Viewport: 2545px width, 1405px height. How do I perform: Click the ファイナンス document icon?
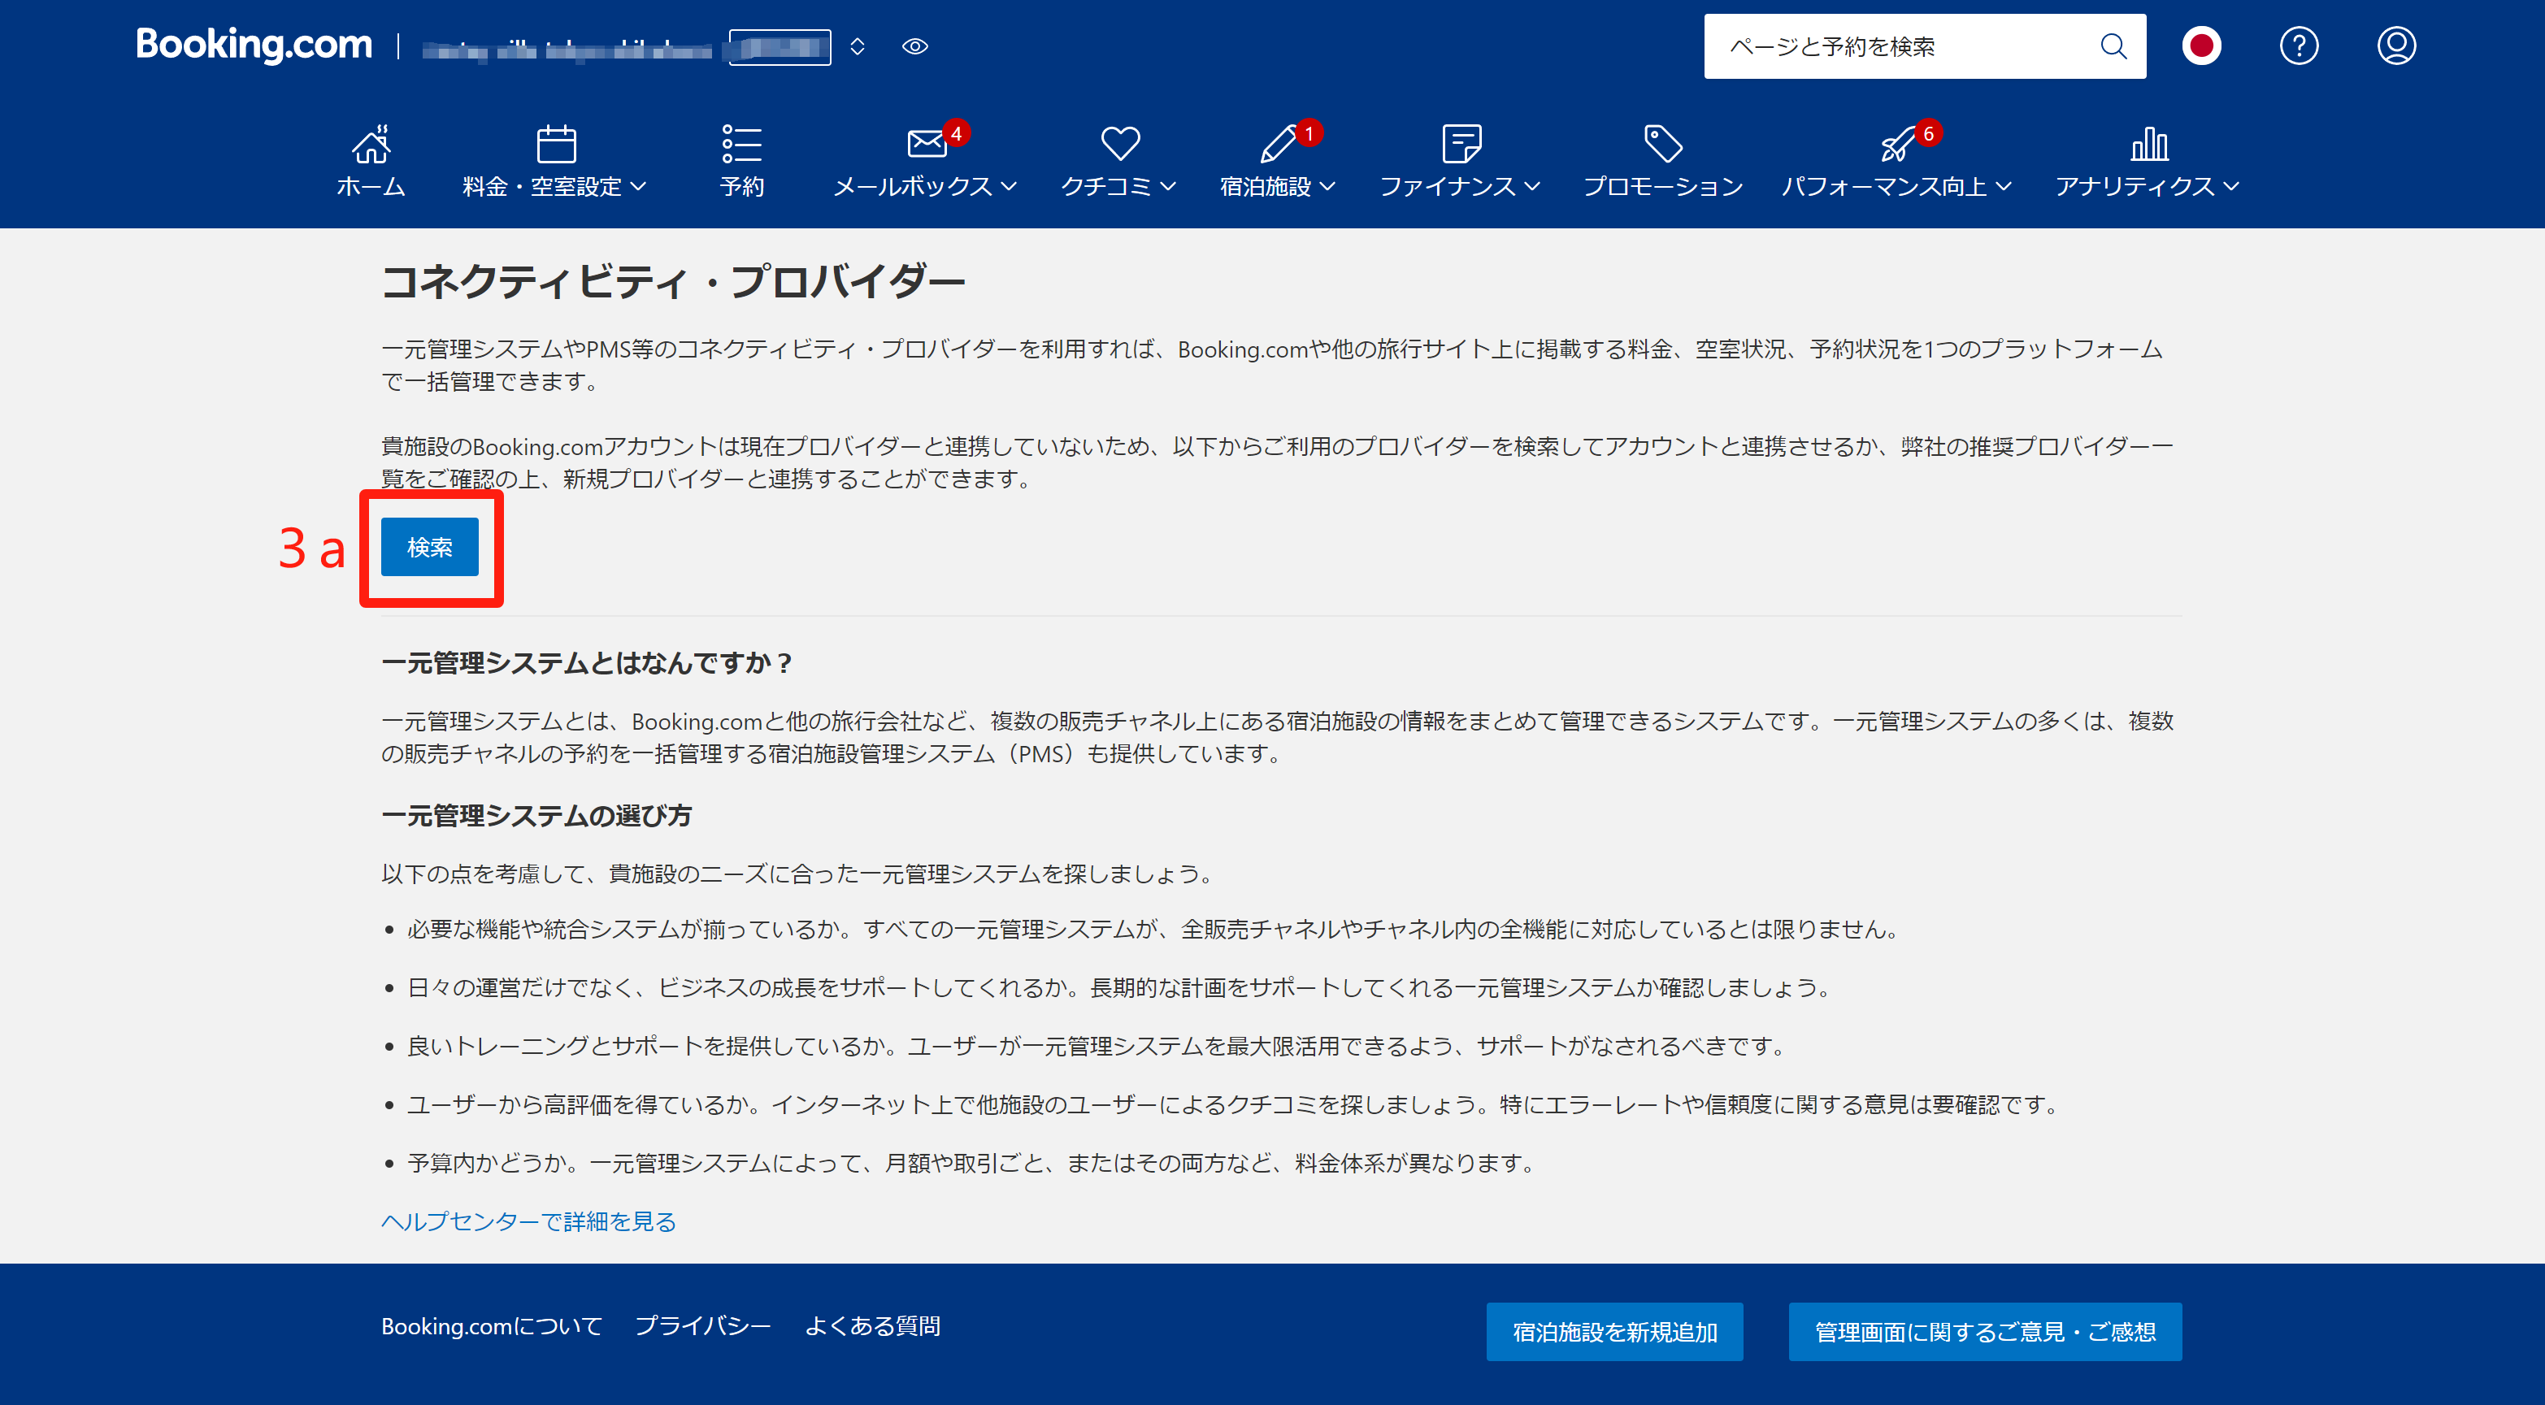[x=1461, y=144]
